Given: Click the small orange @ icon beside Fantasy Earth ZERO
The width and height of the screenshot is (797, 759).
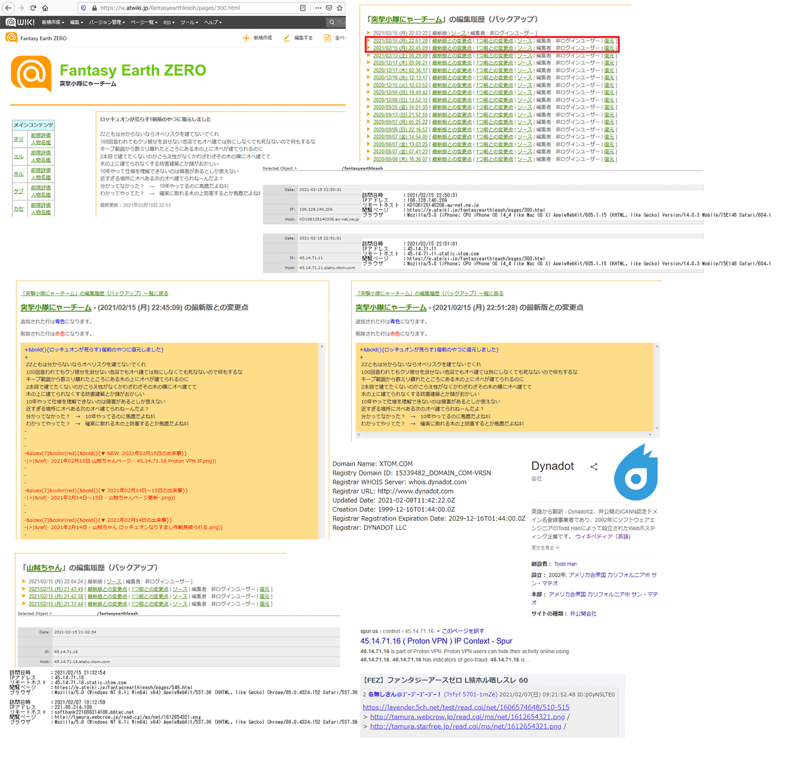Looking at the screenshot, I should click(11, 38).
